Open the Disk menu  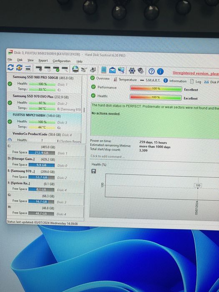[x=20, y=60]
